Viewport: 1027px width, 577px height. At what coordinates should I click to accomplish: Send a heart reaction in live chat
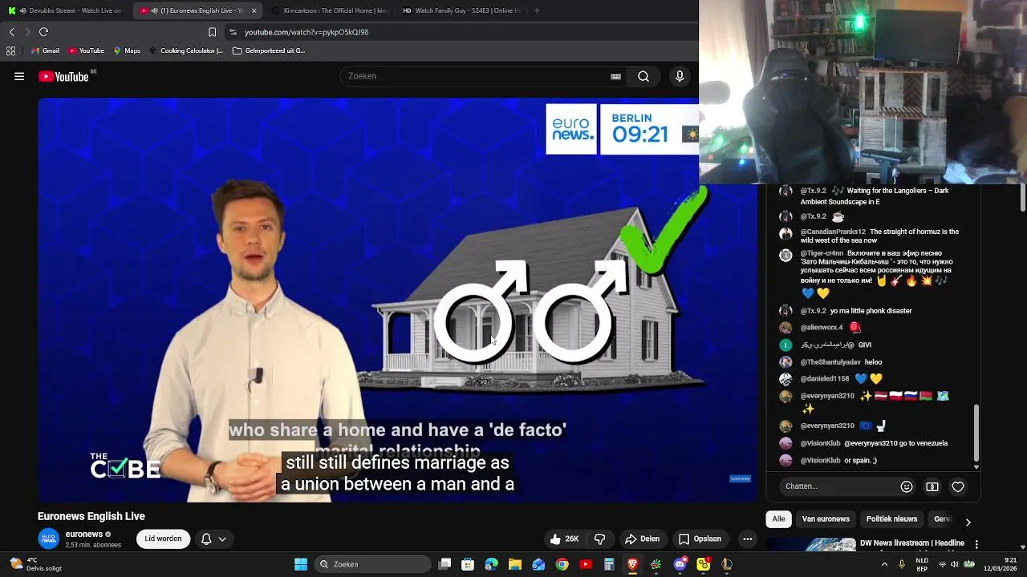[958, 486]
